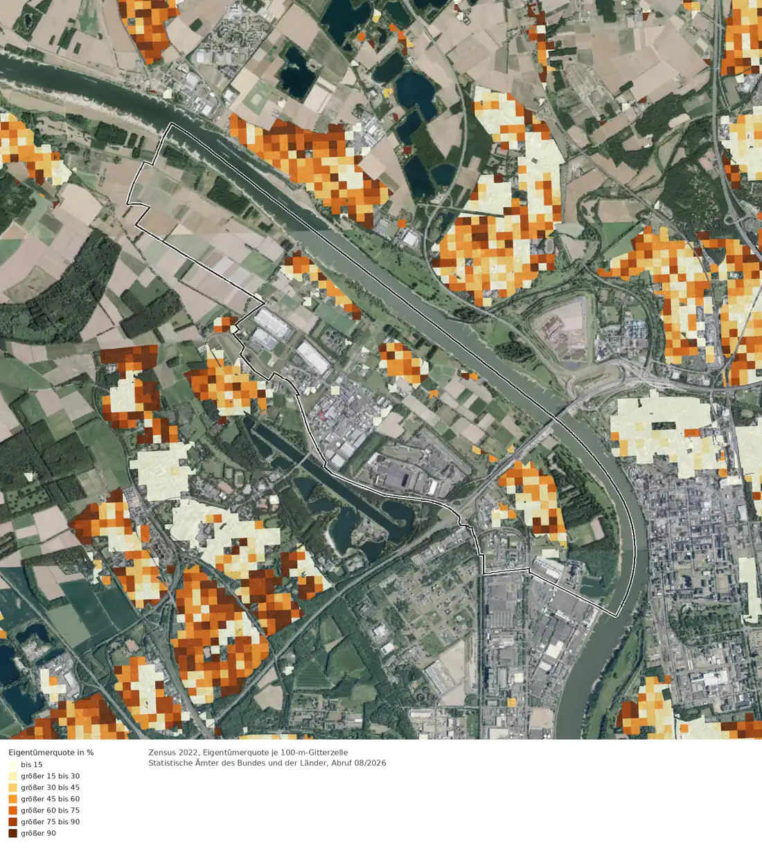
Task: Click the label text "größer 15 bis 30"
Action: (50, 776)
